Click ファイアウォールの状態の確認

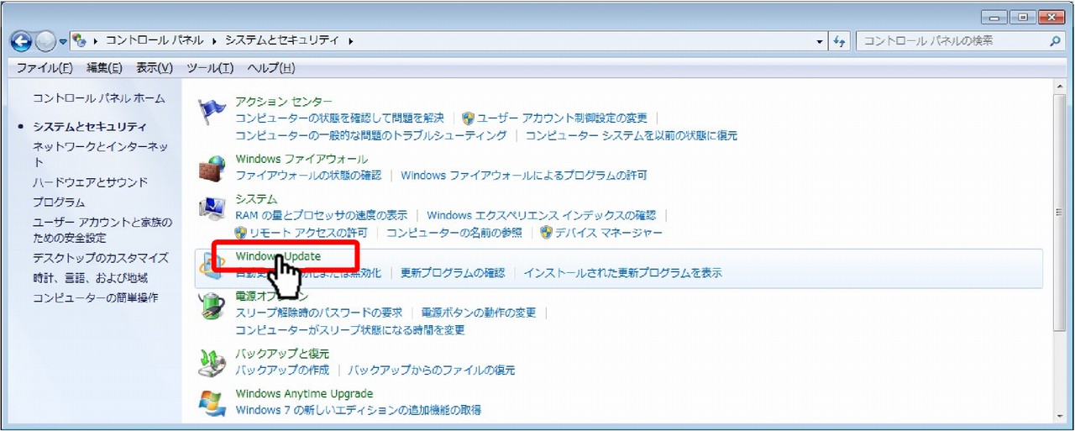[308, 176]
